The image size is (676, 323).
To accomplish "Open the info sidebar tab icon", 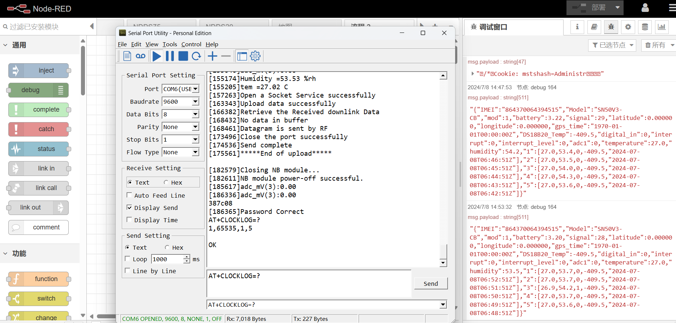I will click(577, 27).
